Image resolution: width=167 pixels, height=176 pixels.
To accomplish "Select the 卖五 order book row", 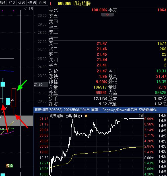I will pos(108,16).
